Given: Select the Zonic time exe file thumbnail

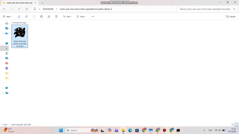Looking at the screenshot, I should coord(20,36).
